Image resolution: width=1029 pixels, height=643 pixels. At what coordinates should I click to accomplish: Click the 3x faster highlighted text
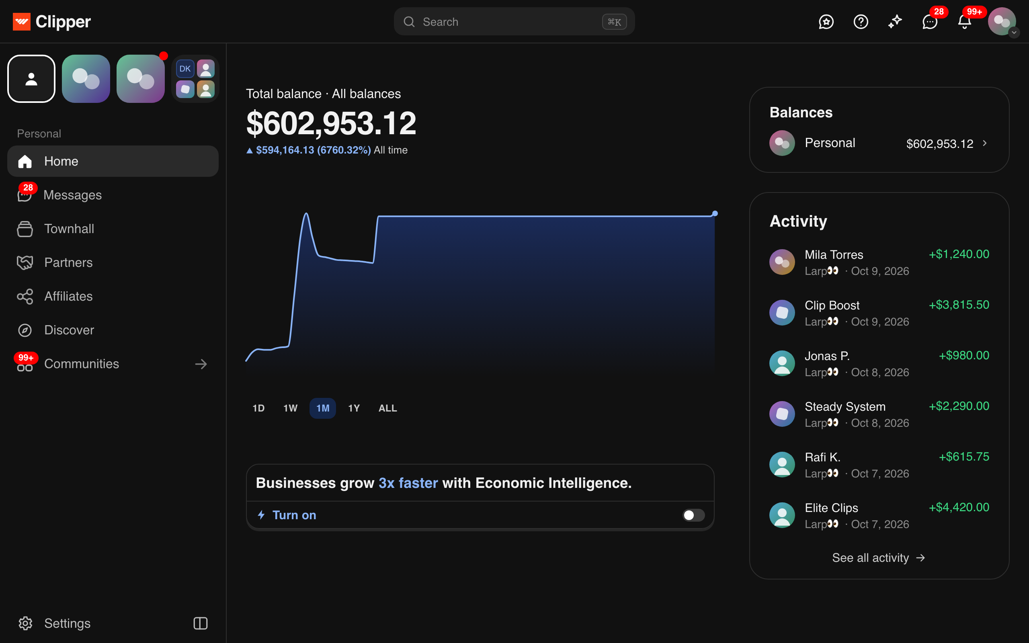408,483
